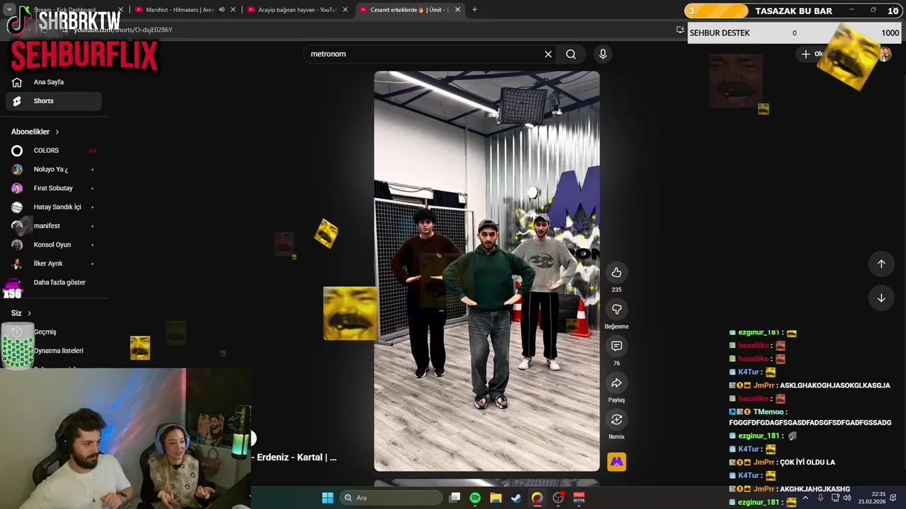Open the Fırat Sobutay channel
Image resolution: width=906 pixels, height=509 pixels.
pos(54,188)
